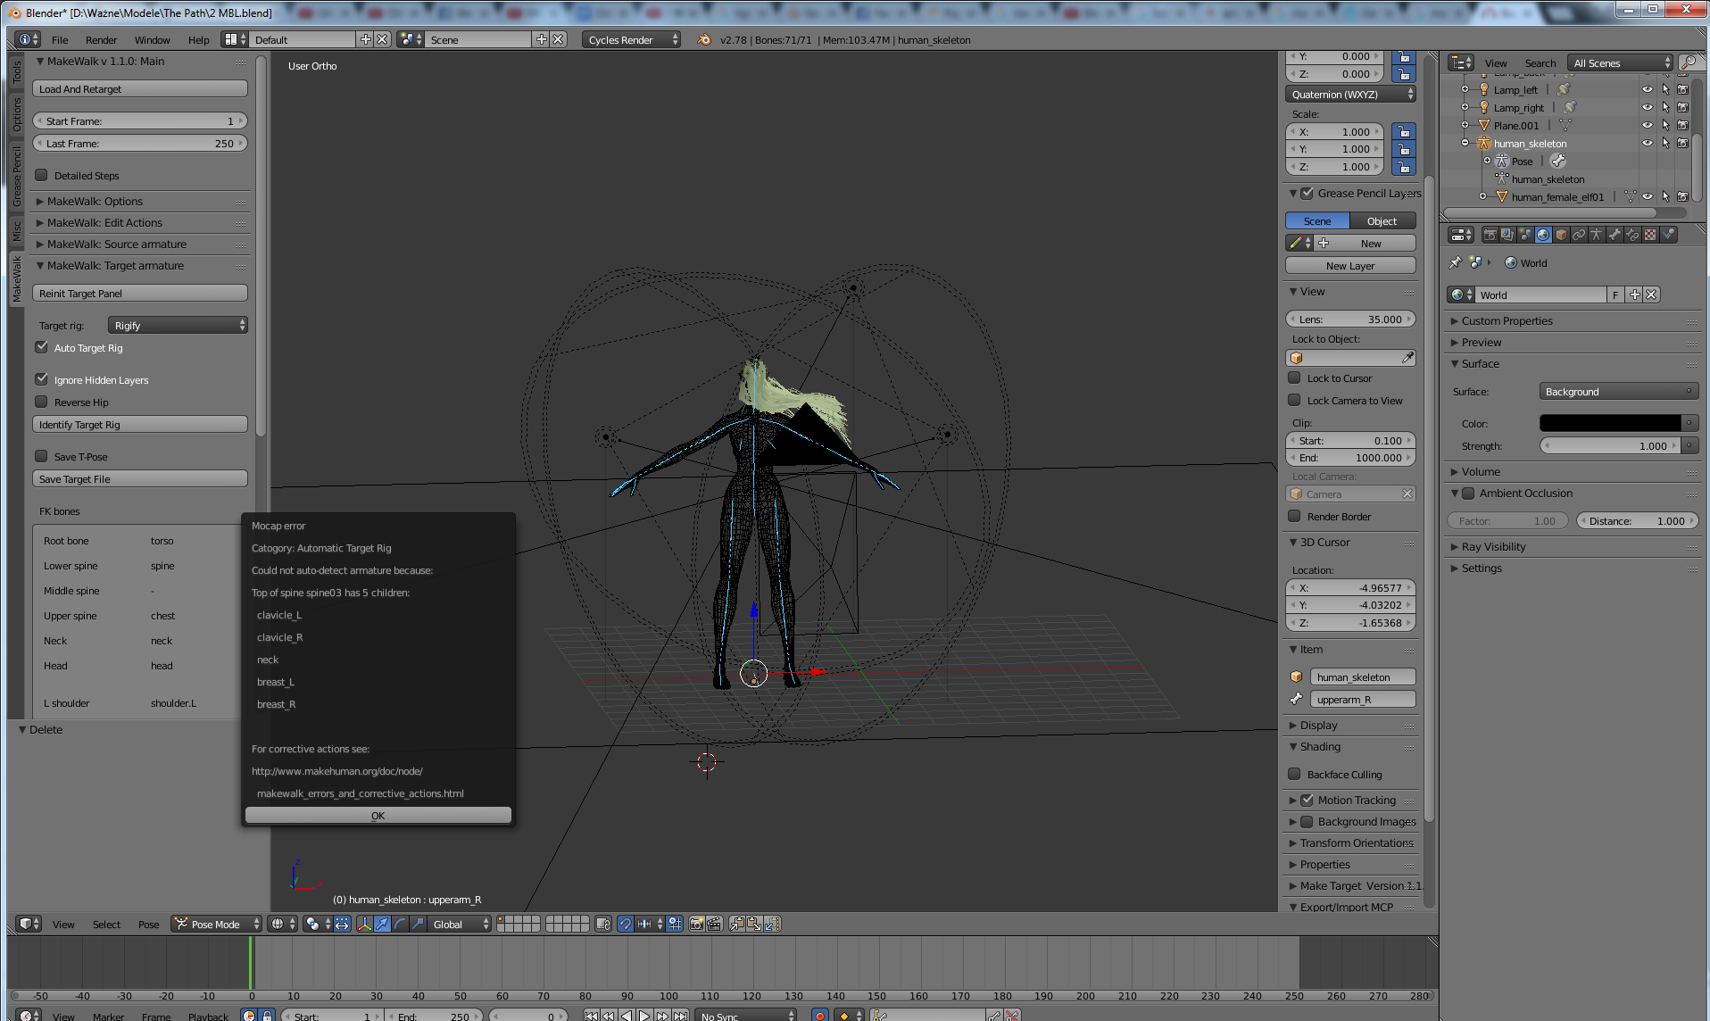Enable Lock to Cursor checkbox
The width and height of the screenshot is (1710, 1021).
point(1294,378)
